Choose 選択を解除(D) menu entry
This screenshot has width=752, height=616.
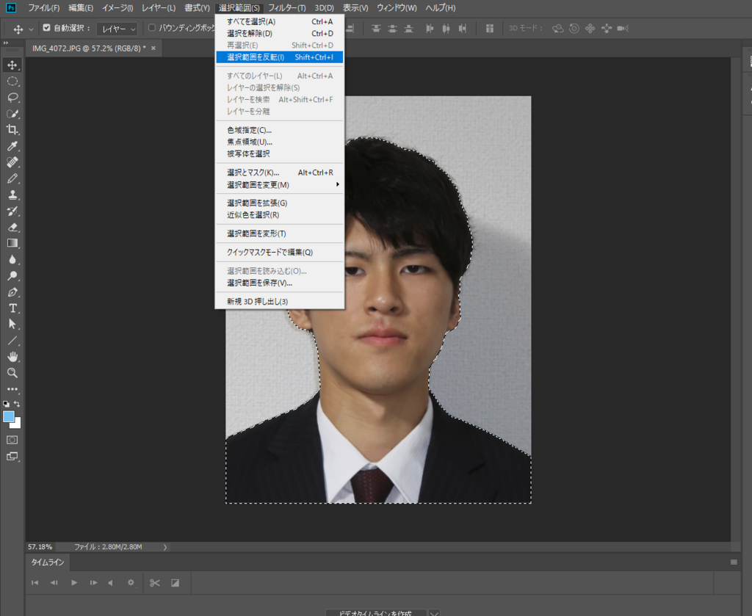tap(280, 34)
